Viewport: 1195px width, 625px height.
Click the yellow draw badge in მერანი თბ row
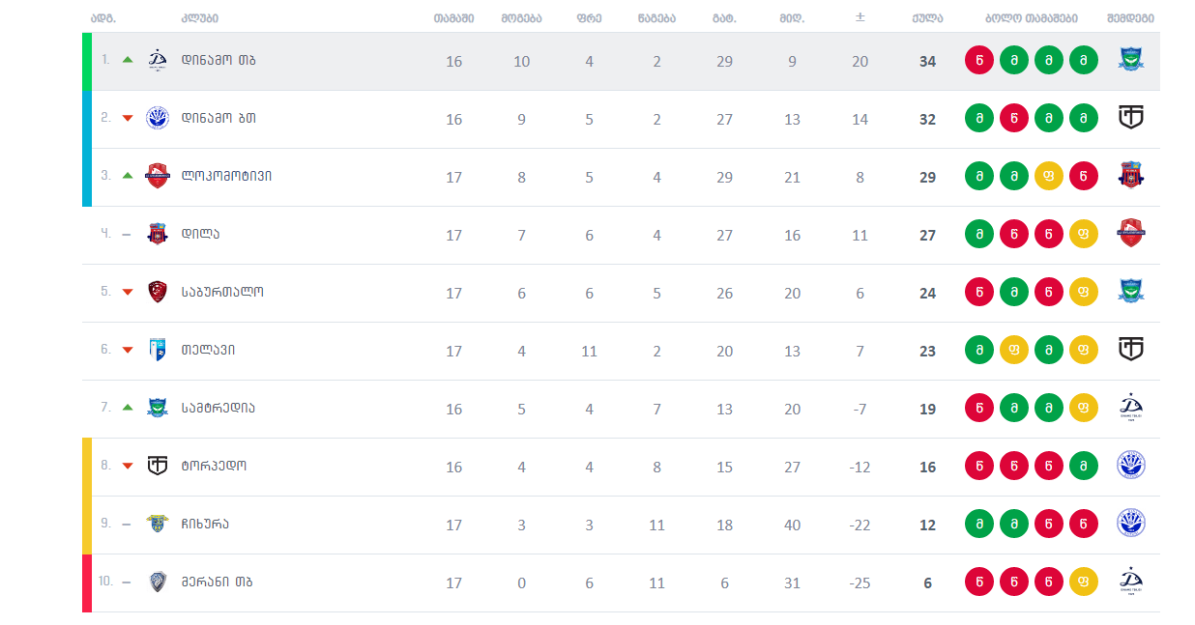point(1084,582)
